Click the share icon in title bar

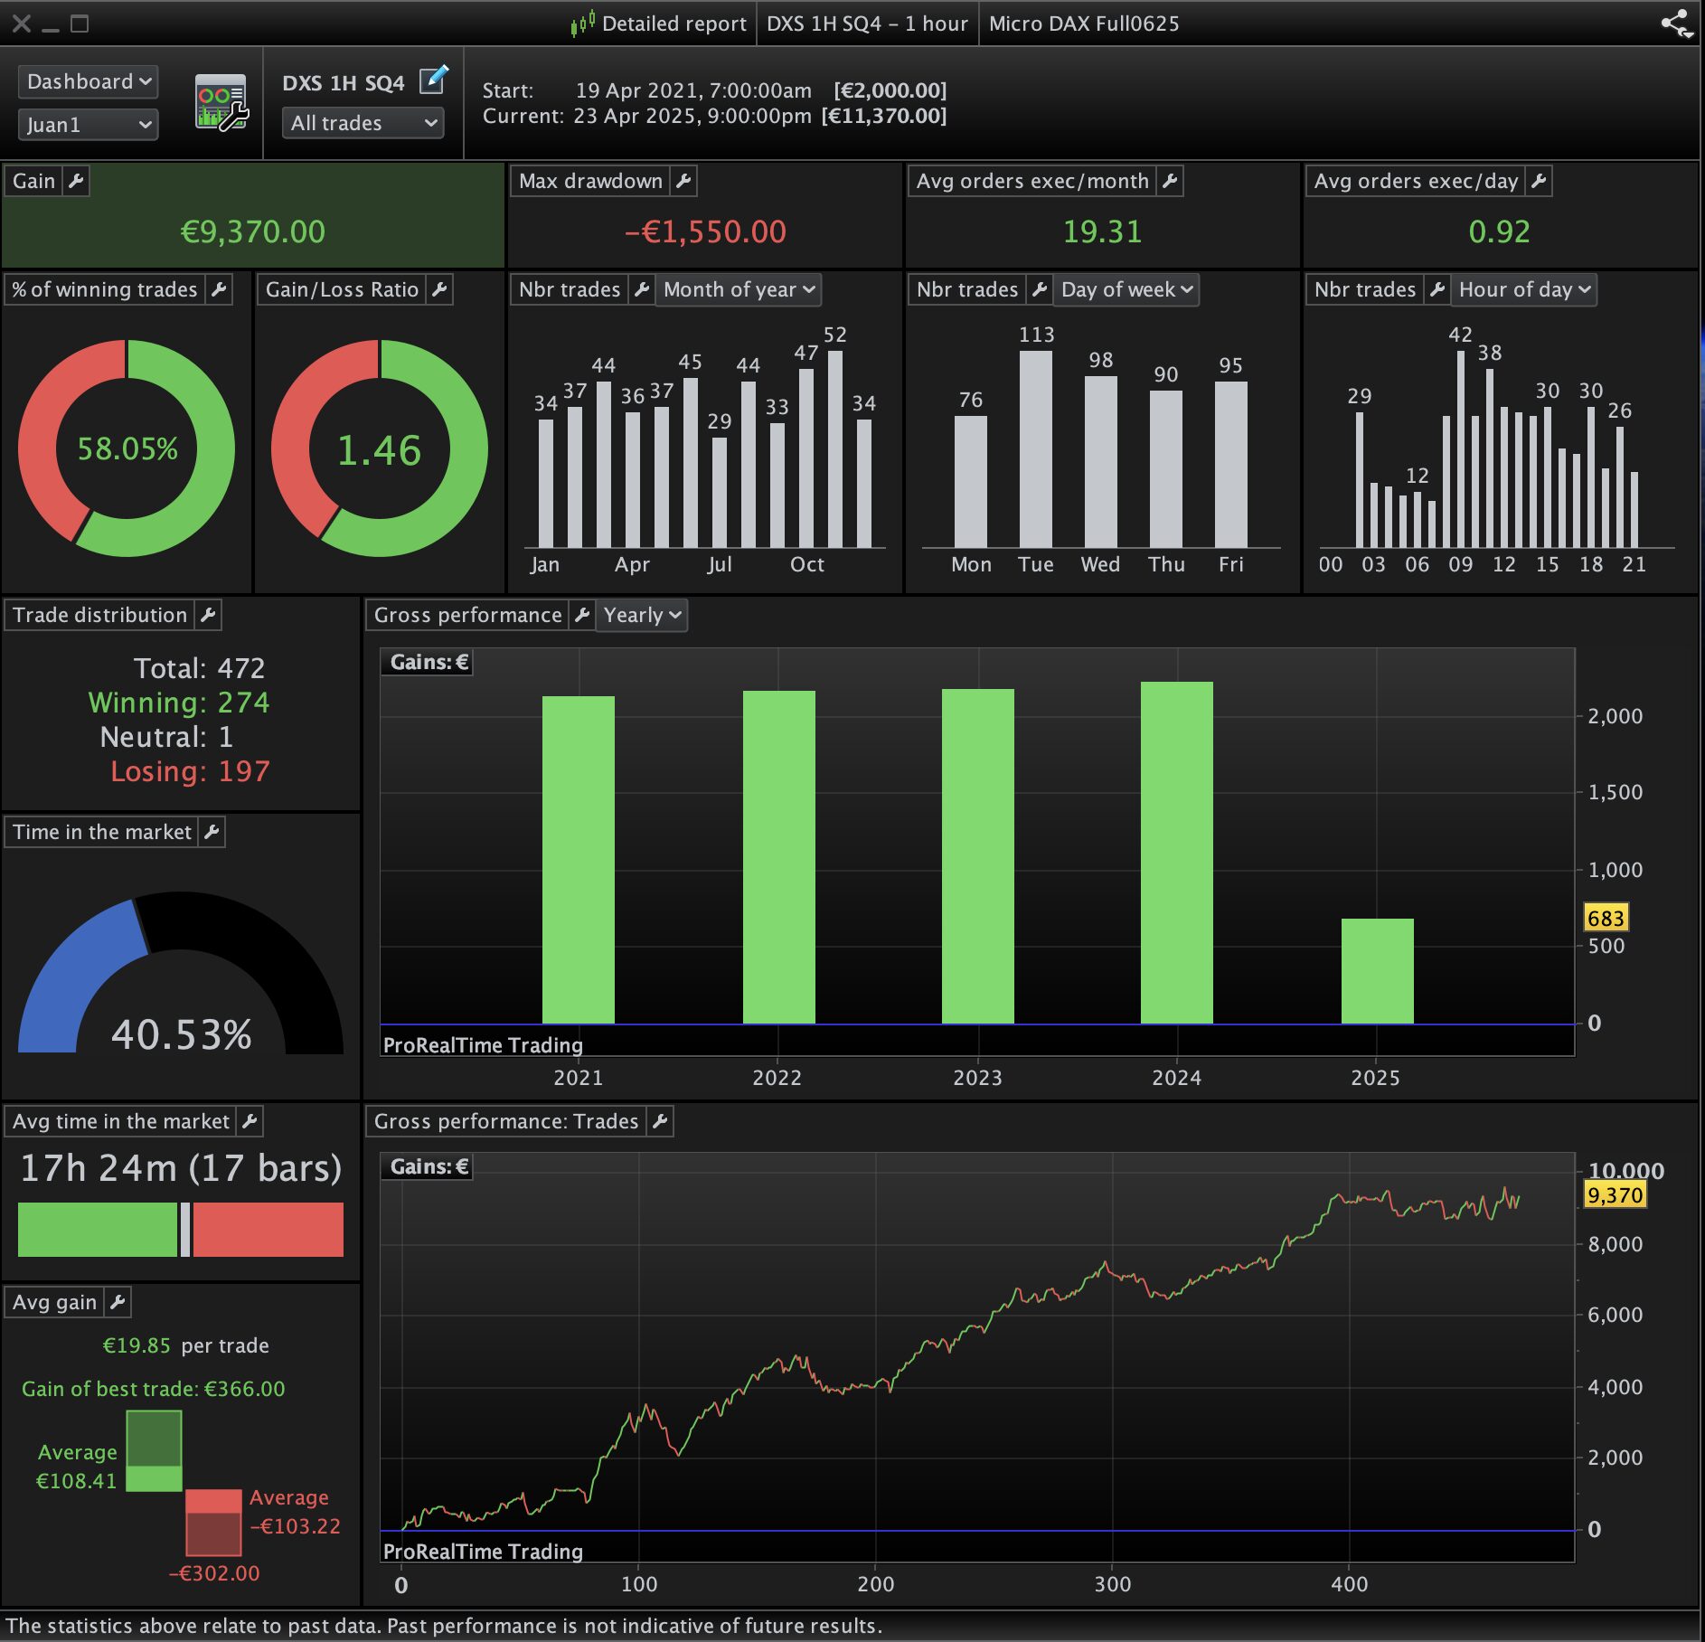coord(1677,24)
